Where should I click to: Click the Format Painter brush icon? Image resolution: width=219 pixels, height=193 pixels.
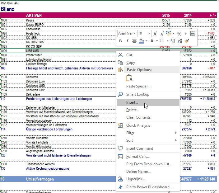[187, 41]
